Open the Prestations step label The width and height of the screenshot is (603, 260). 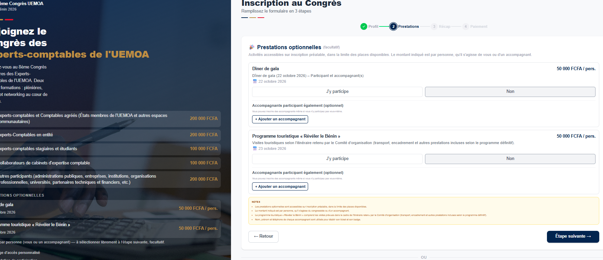point(408,26)
